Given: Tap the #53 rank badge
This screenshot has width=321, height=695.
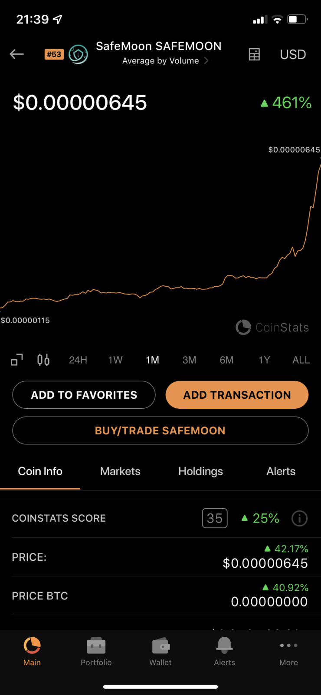Looking at the screenshot, I should click(54, 54).
